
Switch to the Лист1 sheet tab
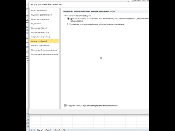coord(40,130)
